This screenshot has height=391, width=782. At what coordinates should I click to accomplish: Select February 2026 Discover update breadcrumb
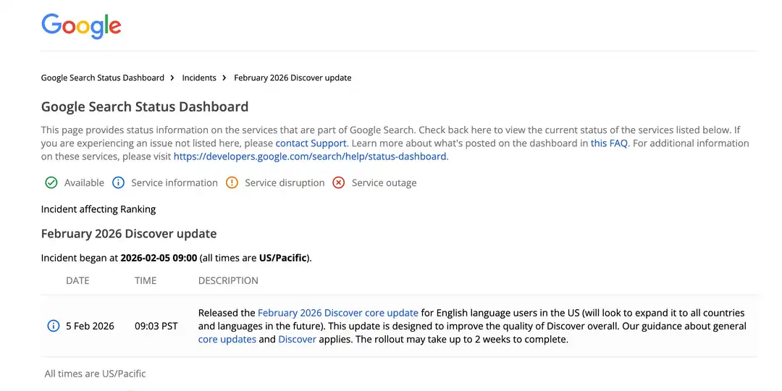coord(293,77)
